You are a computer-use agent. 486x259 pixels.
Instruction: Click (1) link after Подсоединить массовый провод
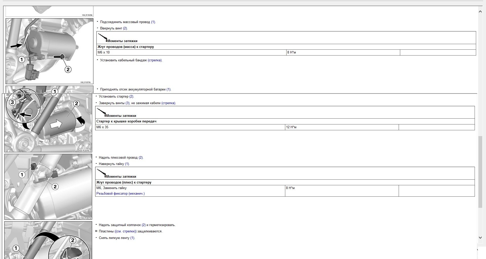click(x=153, y=22)
